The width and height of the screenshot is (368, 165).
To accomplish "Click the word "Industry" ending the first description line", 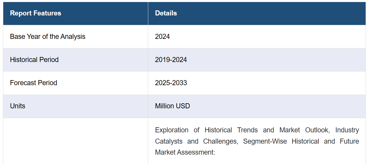I will pos(347,130).
